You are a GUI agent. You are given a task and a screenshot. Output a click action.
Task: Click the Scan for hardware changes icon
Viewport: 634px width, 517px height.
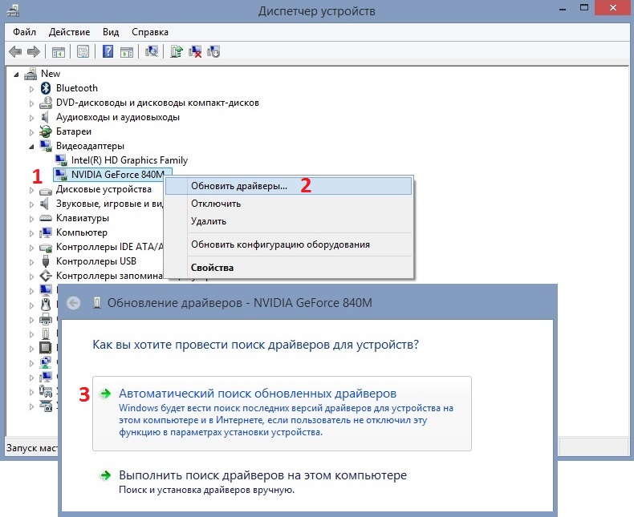click(152, 51)
